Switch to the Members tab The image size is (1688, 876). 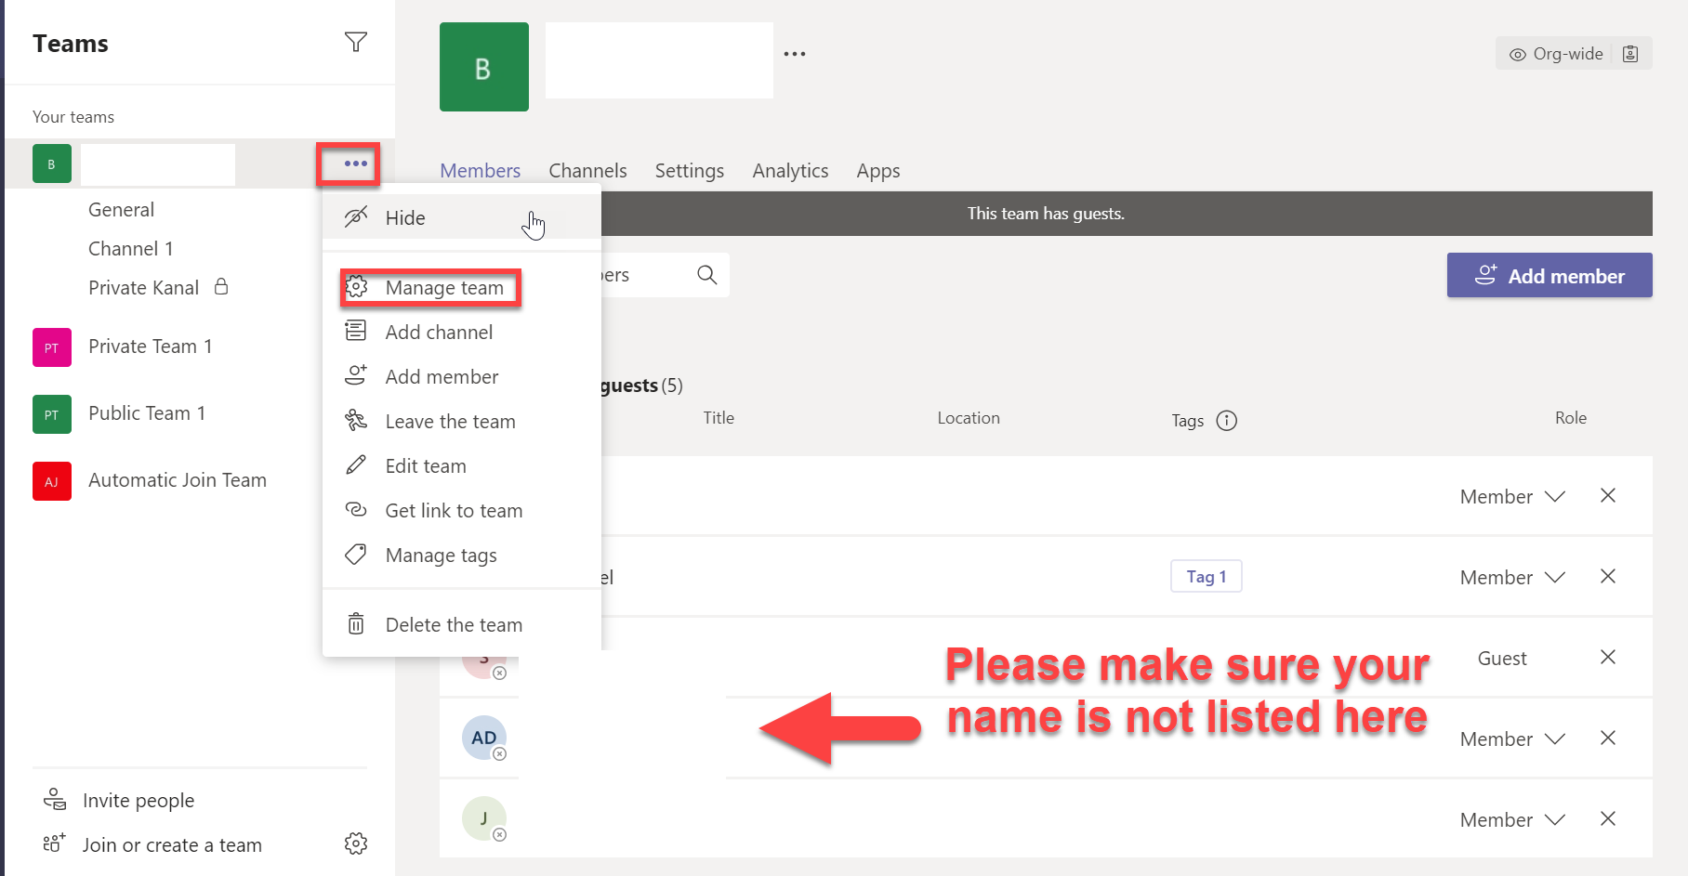[480, 171]
